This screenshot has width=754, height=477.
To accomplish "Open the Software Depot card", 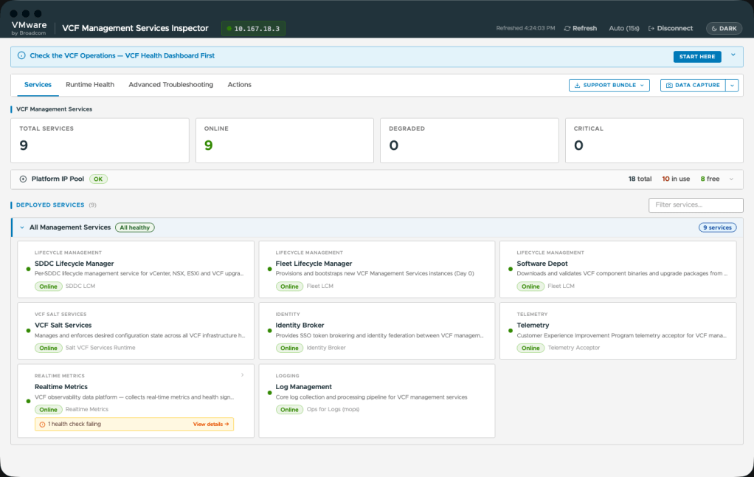I will tap(618, 270).
